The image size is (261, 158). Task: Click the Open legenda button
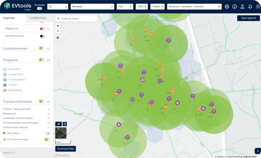[x=248, y=18]
